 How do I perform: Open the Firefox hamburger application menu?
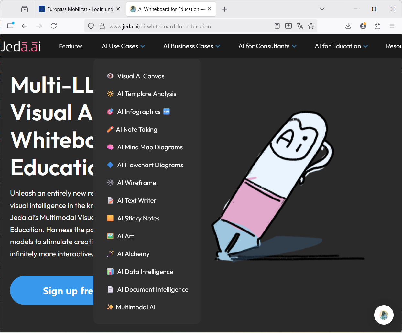point(392,26)
